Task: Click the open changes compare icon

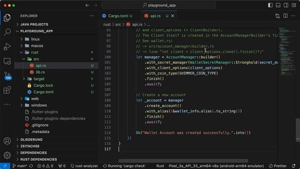Action: pyautogui.click(x=277, y=16)
